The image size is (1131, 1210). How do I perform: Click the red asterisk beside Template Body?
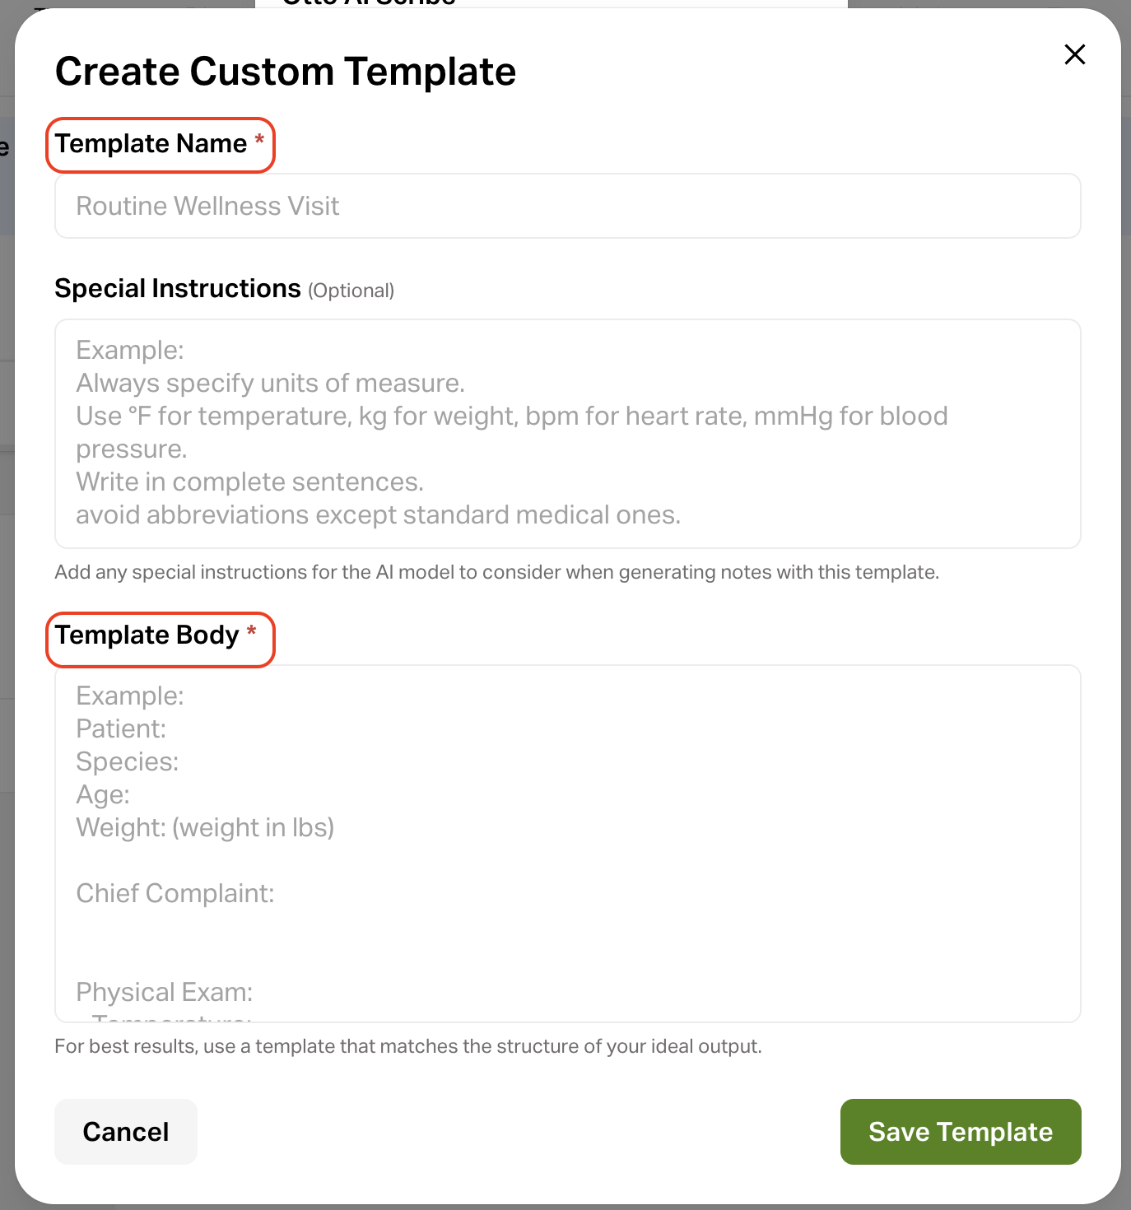pyautogui.click(x=251, y=631)
